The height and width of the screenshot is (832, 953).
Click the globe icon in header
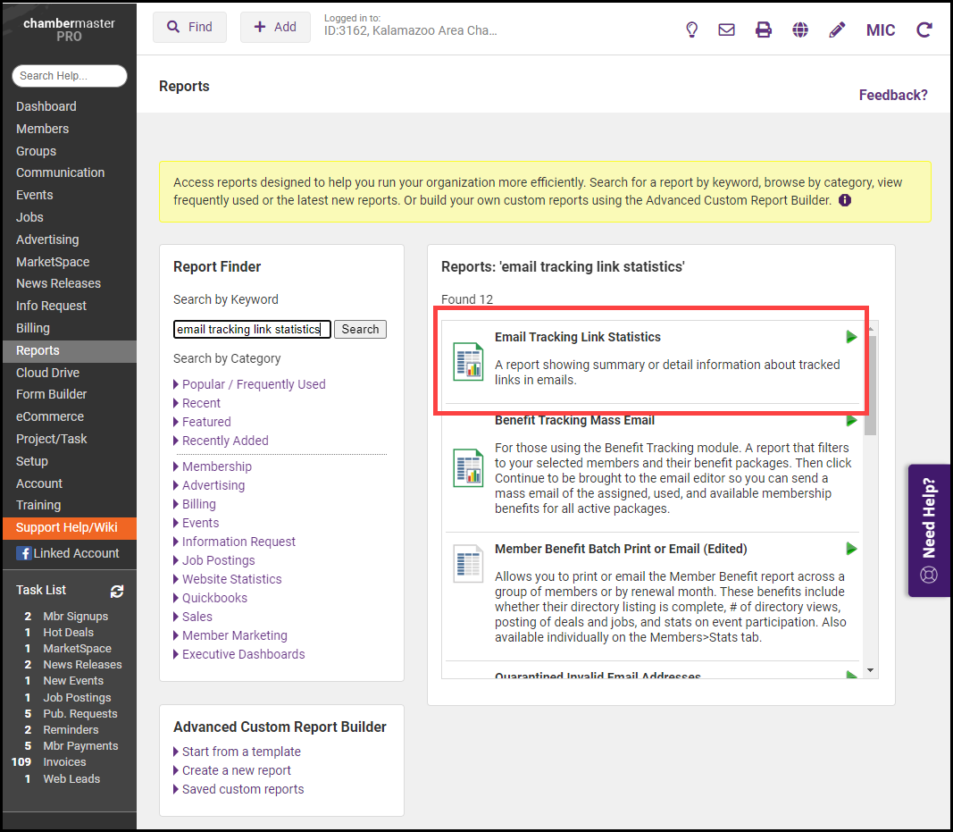800,29
